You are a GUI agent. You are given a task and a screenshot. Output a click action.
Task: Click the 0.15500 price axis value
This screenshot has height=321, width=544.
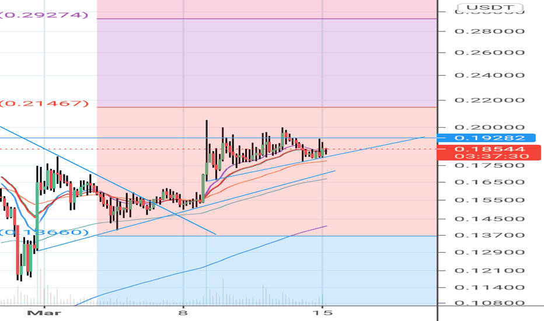(490, 200)
